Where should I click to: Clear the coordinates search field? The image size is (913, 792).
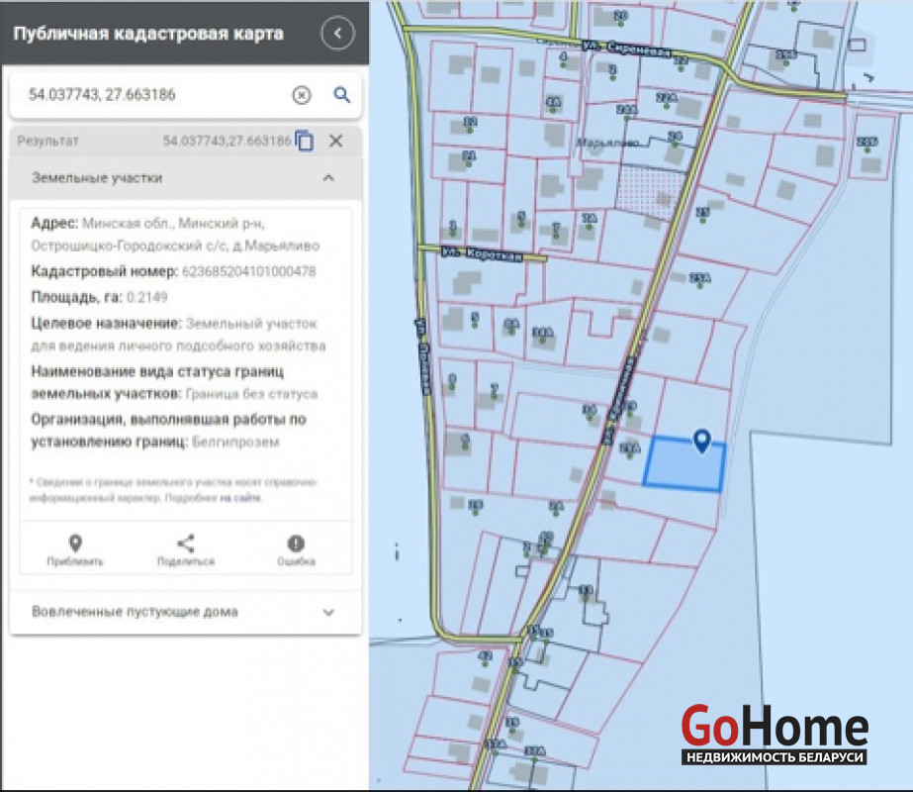click(x=301, y=95)
